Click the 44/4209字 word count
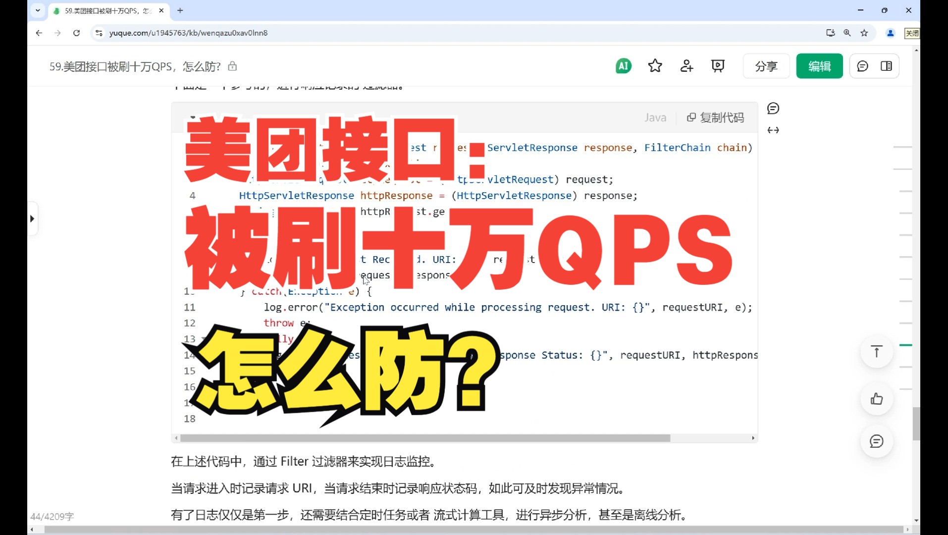This screenshot has width=948, height=535. coord(52,516)
